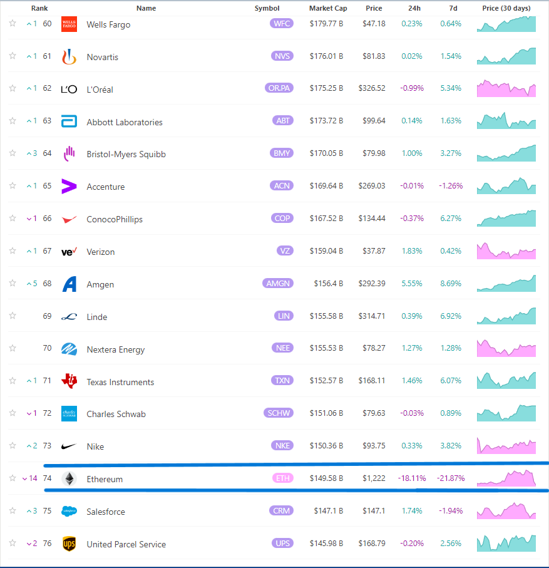Toggle favorite star for Amgen

(13, 283)
